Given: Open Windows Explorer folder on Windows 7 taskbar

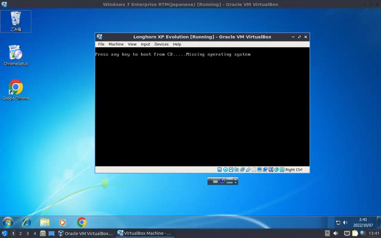Looking at the screenshot, I should pyautogui.click(x=45, y=222).
